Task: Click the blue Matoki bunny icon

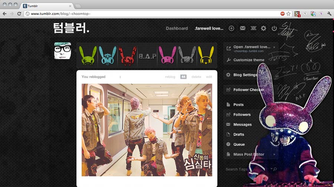Action: [108, 55]
